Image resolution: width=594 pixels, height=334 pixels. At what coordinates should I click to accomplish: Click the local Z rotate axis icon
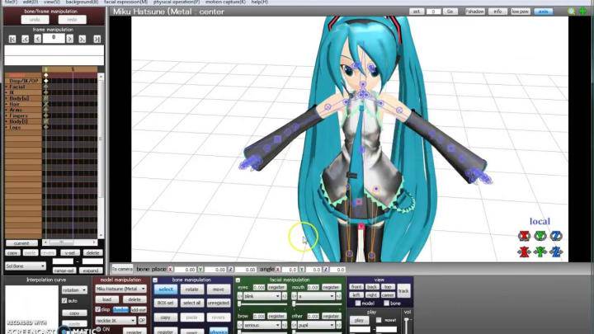[x=556, y=236]
